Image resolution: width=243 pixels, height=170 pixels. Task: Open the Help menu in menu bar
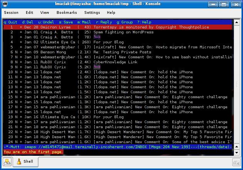pos(111,13)
